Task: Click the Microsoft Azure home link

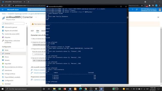Action: pos(13,10)
